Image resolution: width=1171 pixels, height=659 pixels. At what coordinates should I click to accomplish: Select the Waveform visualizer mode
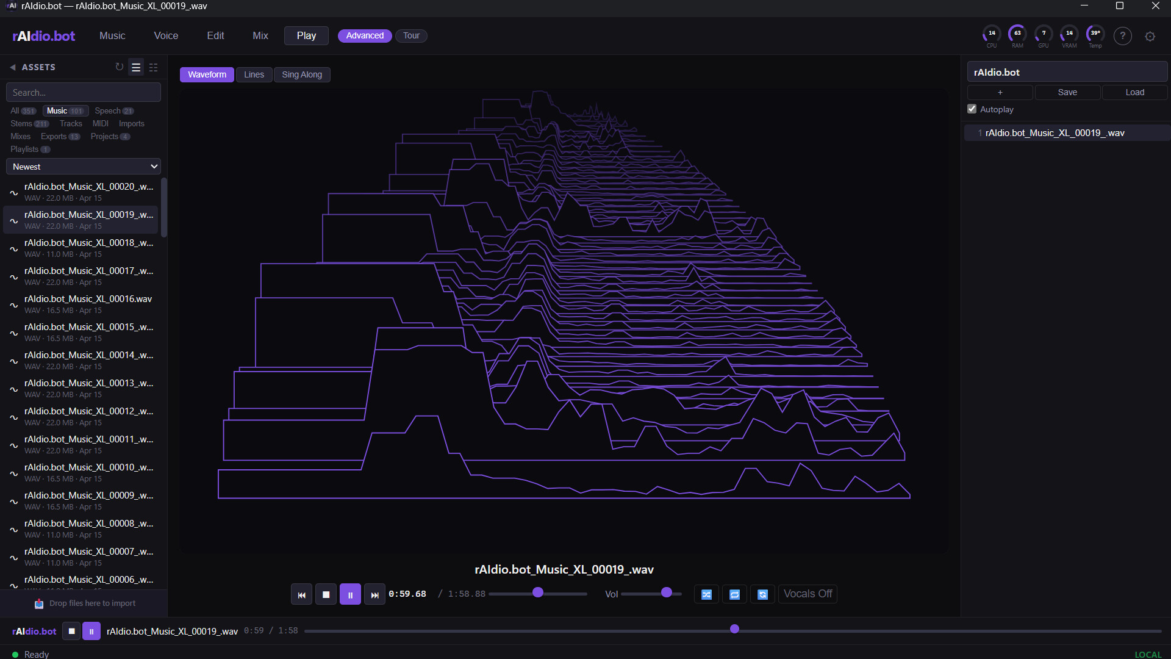click(207, 74)
